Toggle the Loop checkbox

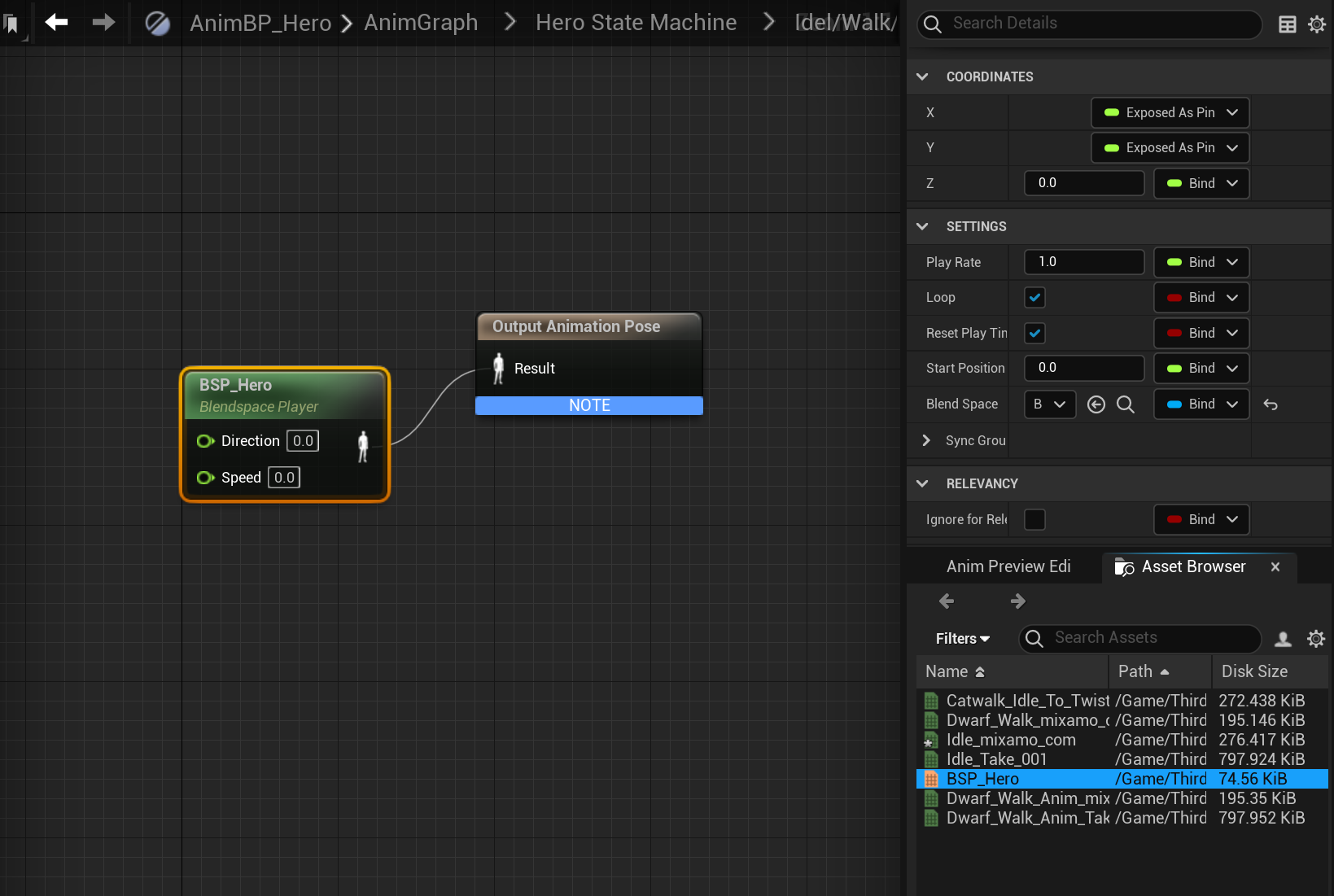(x=1034, y=298)
